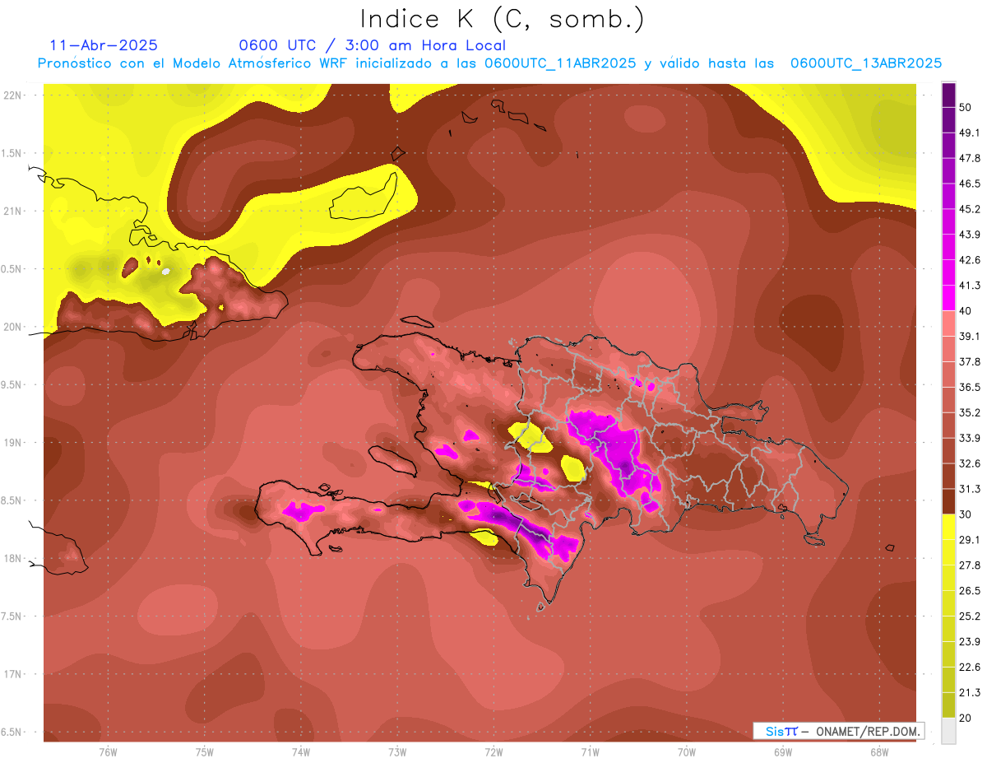Screen dimensions: 987x763
Task: Pick the magenta swatch between 40 and 41.3
Action: 949,298
